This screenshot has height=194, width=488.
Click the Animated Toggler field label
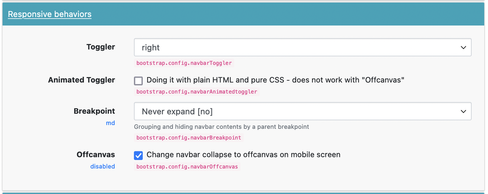click(81, 80)
